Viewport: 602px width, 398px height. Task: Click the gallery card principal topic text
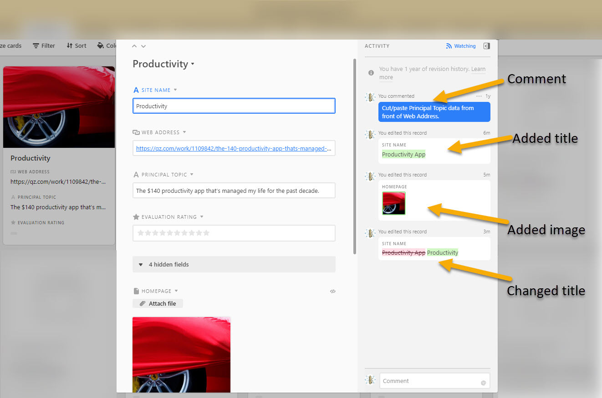tap(58, 207)
